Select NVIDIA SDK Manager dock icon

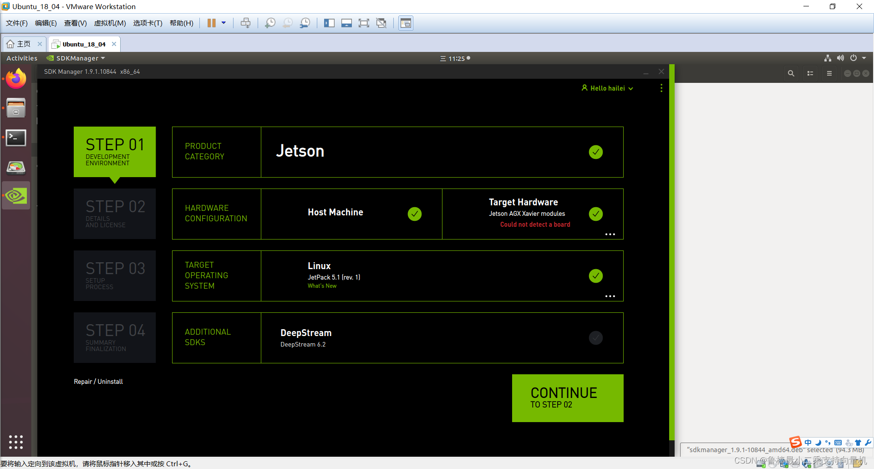(x=16, y=196)
